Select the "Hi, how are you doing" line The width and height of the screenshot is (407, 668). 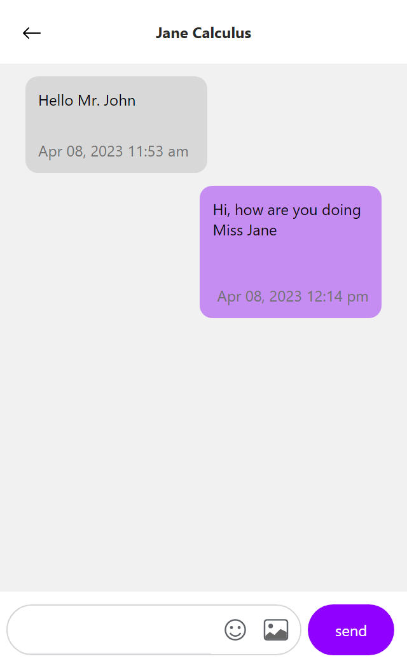coord(287,210)
